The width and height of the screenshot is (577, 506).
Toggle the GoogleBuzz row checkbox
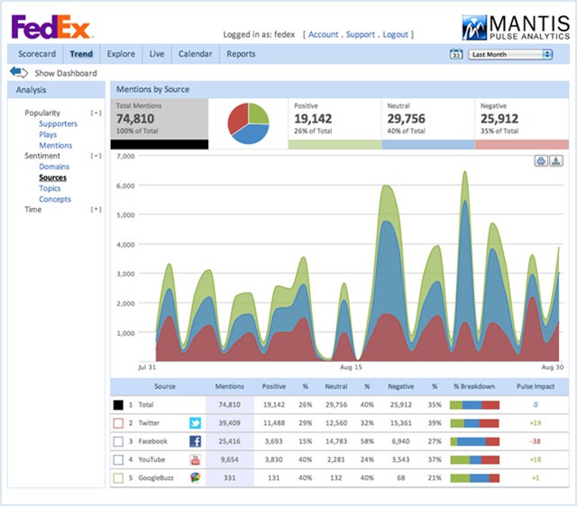(118, 478)
